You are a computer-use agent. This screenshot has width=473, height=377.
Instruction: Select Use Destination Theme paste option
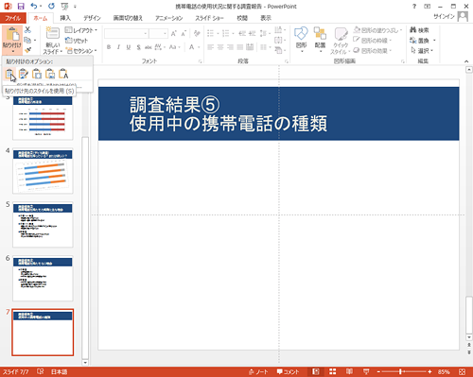[x=9, y=74]
